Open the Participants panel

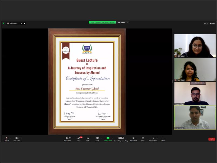point(67,139)
